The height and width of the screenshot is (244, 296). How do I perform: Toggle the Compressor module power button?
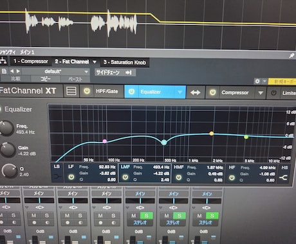coord(212,92)
